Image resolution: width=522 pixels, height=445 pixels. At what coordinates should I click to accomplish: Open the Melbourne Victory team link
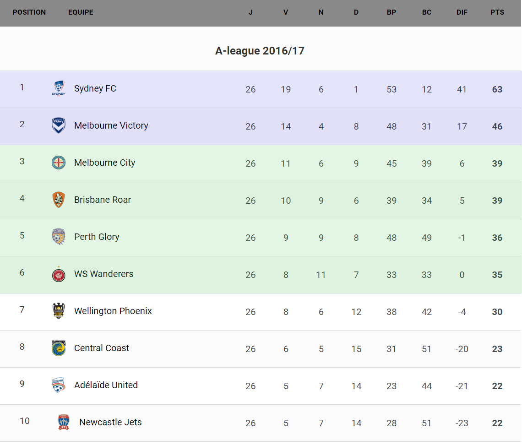click(111, 125)
